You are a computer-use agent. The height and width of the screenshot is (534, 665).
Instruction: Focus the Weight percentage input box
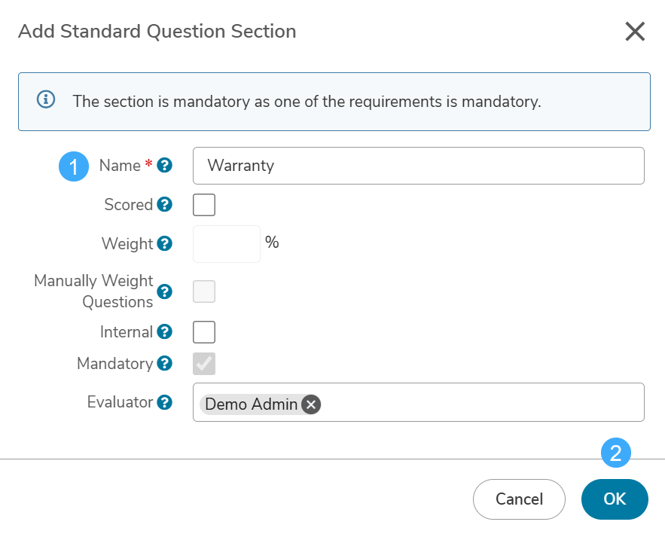(x=227, y=244)
